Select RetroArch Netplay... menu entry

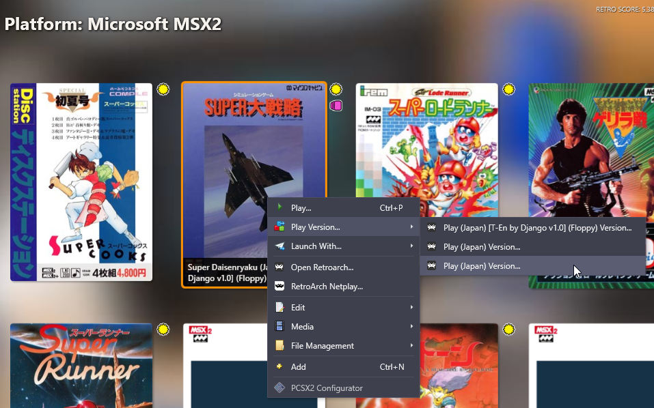[x=343, y=287]
